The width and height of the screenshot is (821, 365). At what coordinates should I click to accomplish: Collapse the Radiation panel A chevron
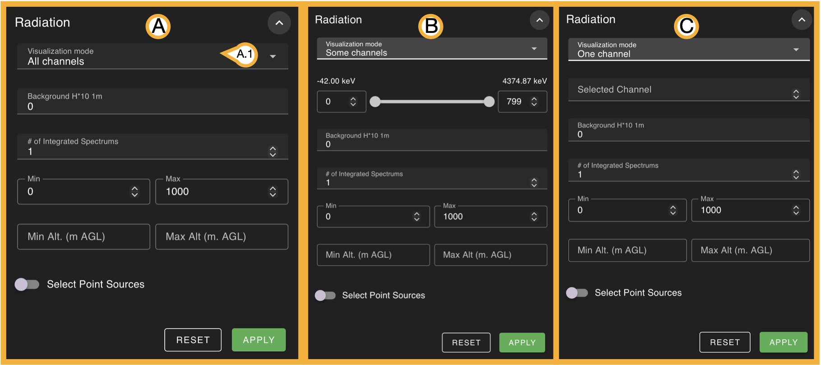[x=279, y=23]
